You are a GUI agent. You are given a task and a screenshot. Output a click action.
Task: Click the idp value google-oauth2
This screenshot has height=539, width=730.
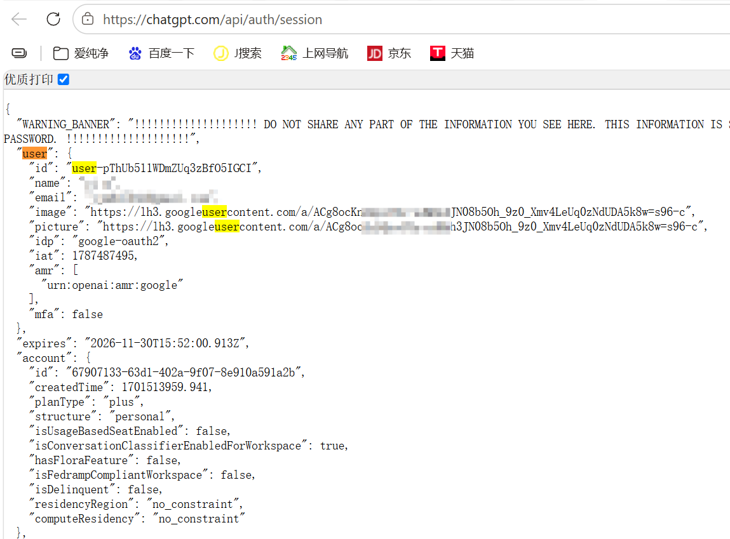pos(118,241)
